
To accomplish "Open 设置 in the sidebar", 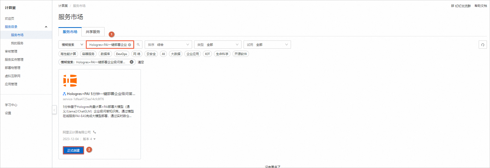I will pos(8,113).
